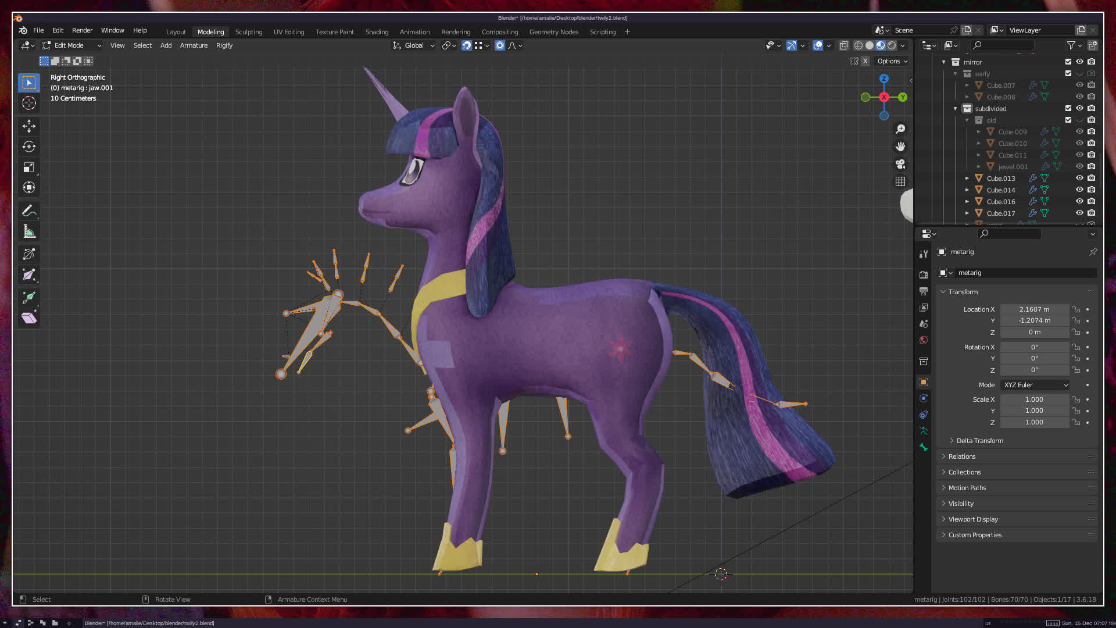Open the Edit Mode dropdown
Image resolution: width=1116 pixels, height=628 pixels.
[x=72, y=45]
